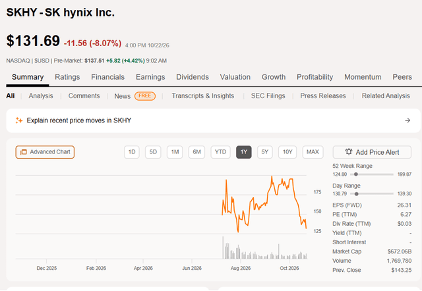Open the Growth tab

click(274, 77)
